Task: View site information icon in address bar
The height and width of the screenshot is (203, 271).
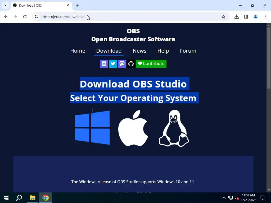Action: [36, 17]
